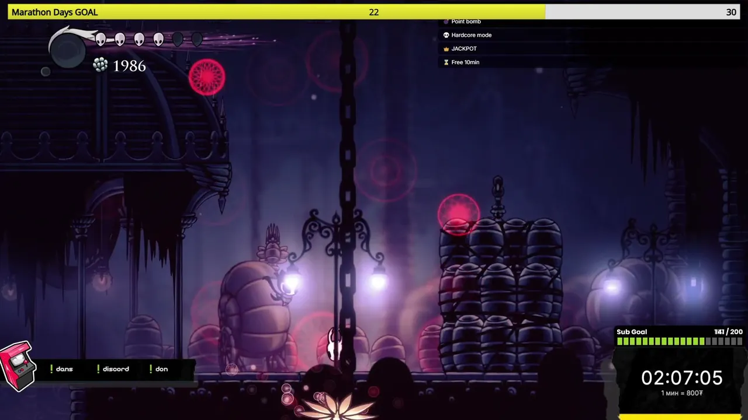Click the "1 мин = 800₸" rate text
This screenshot has height=420, width=748.
(x=682, y=393)
